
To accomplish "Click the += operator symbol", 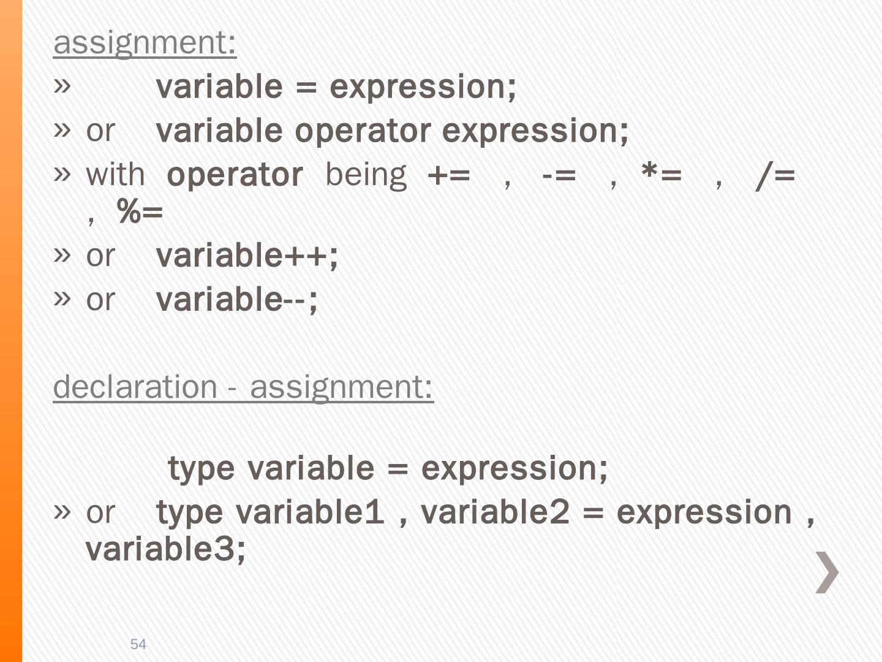I will pos(449,175).
